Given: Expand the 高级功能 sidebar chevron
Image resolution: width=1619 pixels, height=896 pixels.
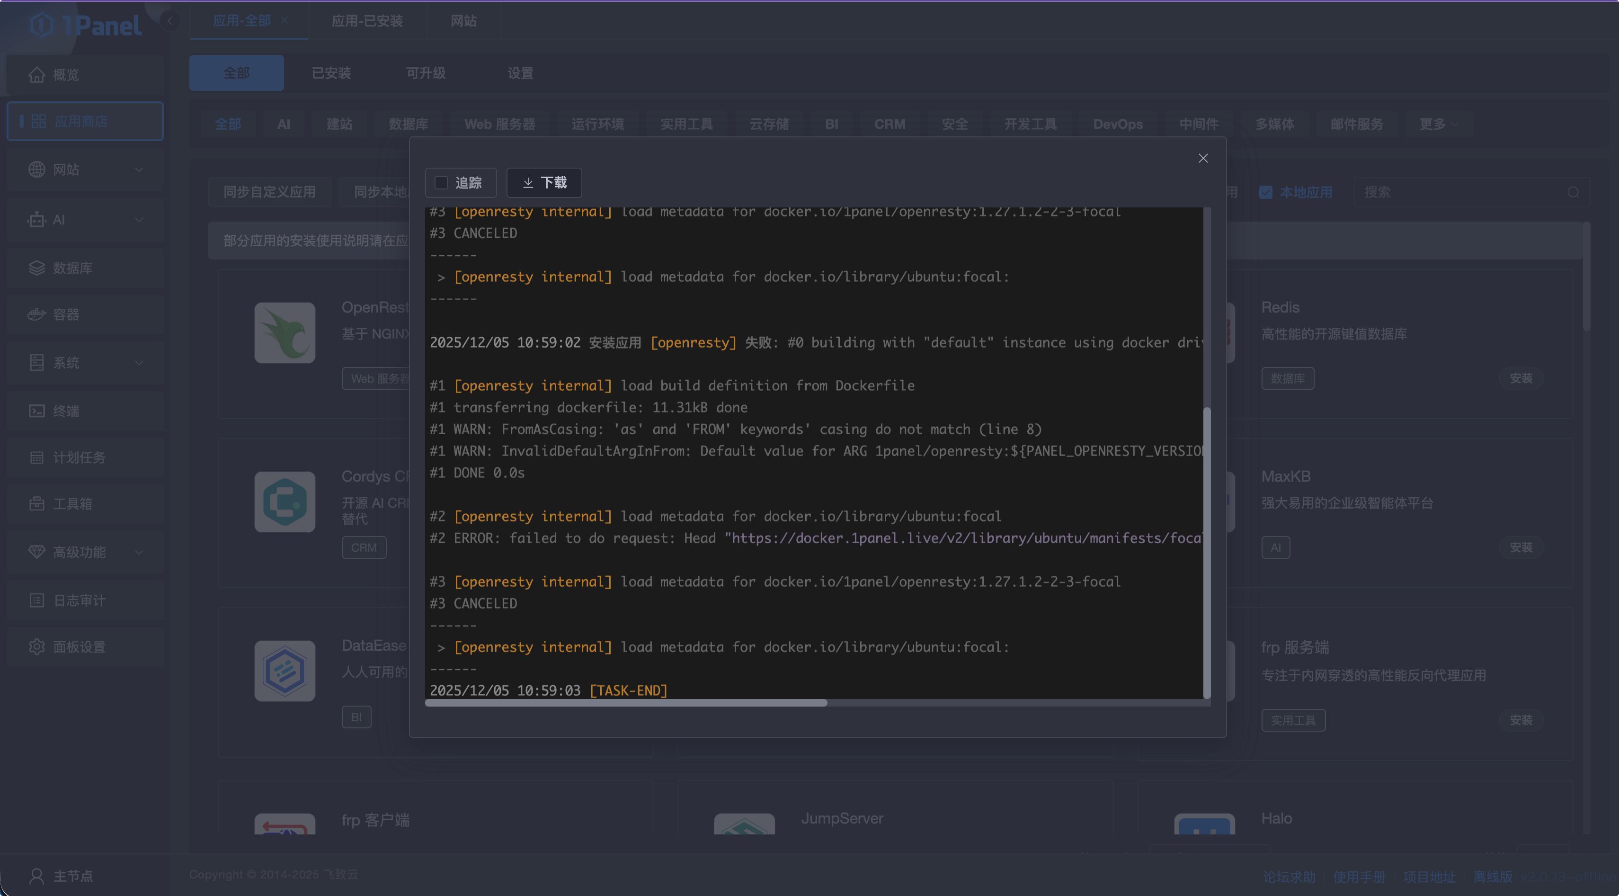Looking at the screenshot, I should pyautogui.click(x=139, y=552).
